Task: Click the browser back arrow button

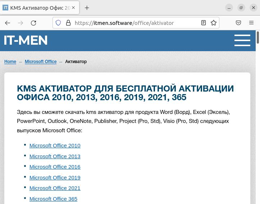Action: 8,23
